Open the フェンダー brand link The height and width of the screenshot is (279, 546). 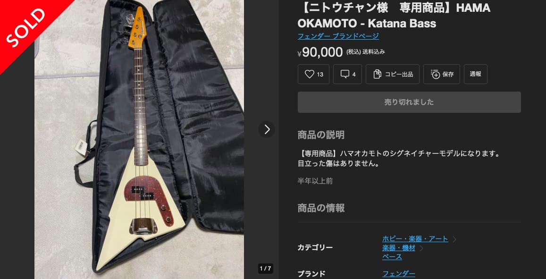click(399, 274)
